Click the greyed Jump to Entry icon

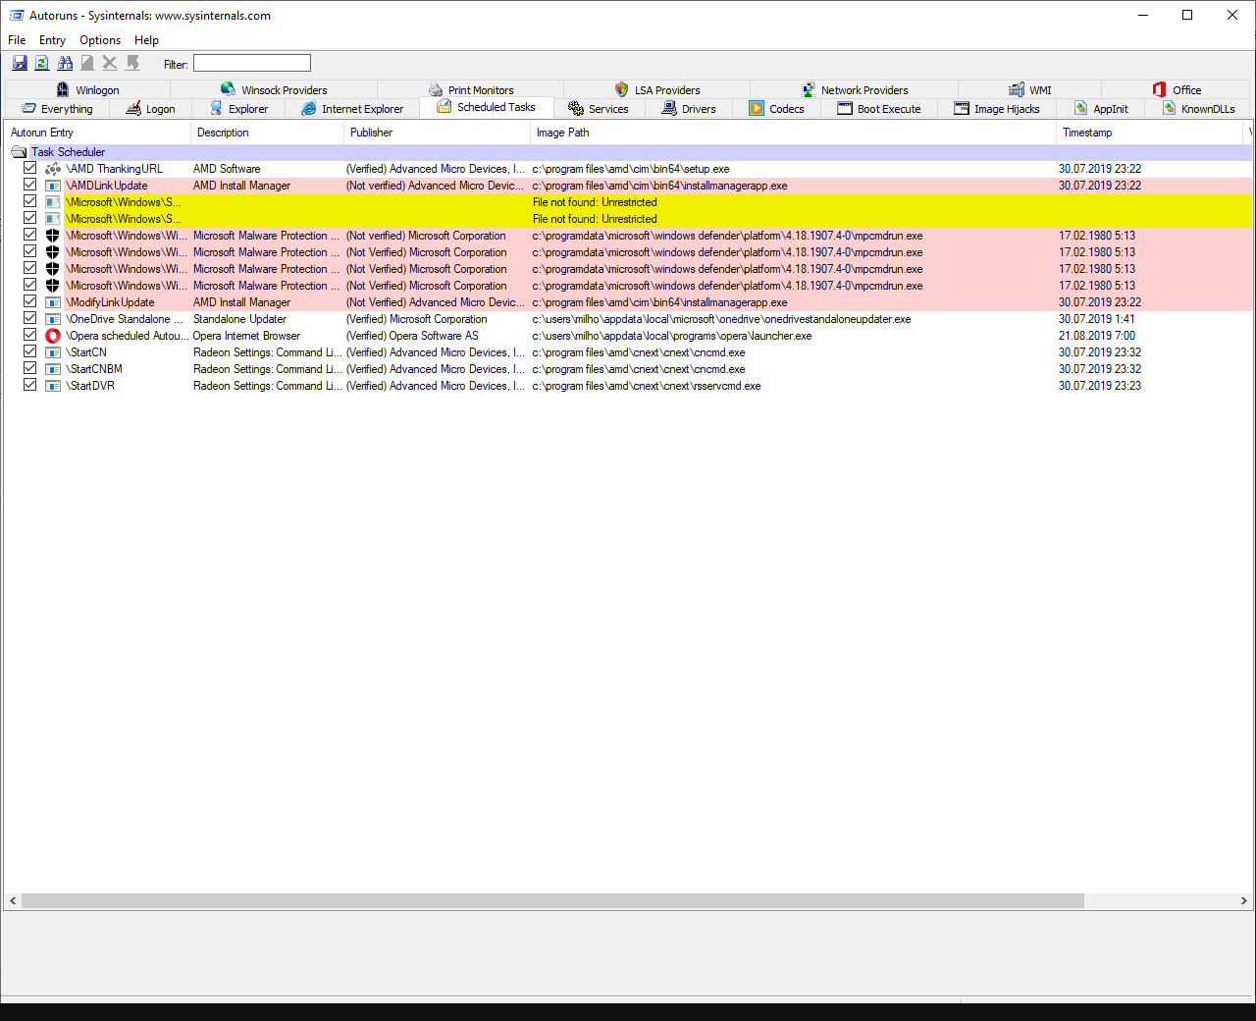coord(132,63)
